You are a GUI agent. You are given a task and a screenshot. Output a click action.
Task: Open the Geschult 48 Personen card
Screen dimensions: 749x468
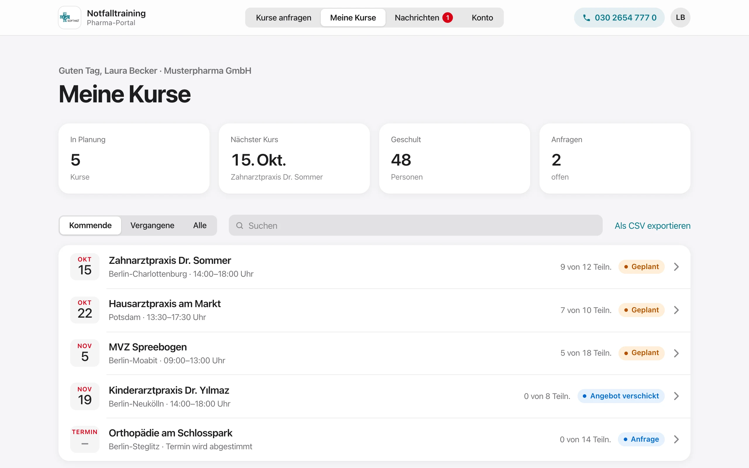click(454, 159)
